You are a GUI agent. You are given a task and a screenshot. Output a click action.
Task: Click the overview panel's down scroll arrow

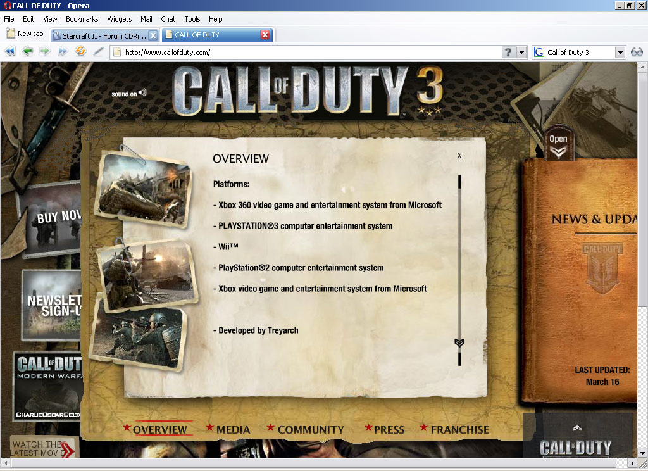click(x=459, y=342)
